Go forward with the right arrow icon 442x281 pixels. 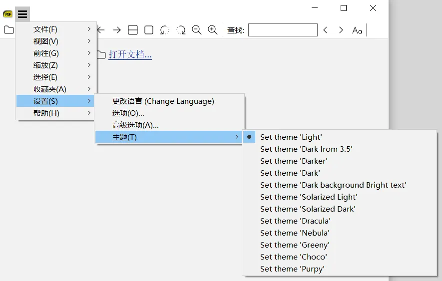[x=117, y=30]
